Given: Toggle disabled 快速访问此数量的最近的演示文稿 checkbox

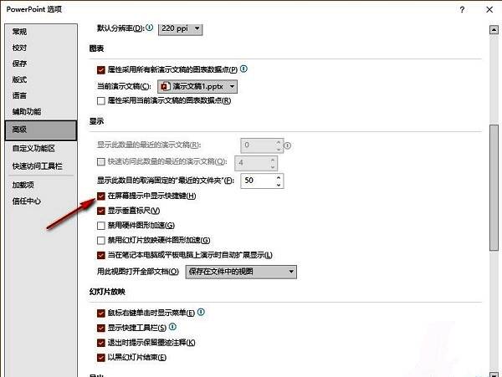Looking at the screenshot, I should tap(101, 162).
